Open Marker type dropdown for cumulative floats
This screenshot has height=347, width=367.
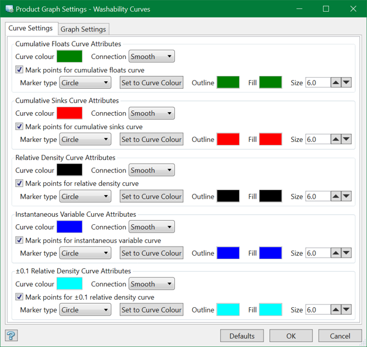(85, 82)
